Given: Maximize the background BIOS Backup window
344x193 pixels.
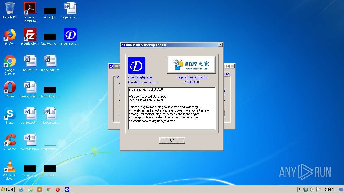Looking at the screenshot, I should pyautogui.click(x=228, y=66).
